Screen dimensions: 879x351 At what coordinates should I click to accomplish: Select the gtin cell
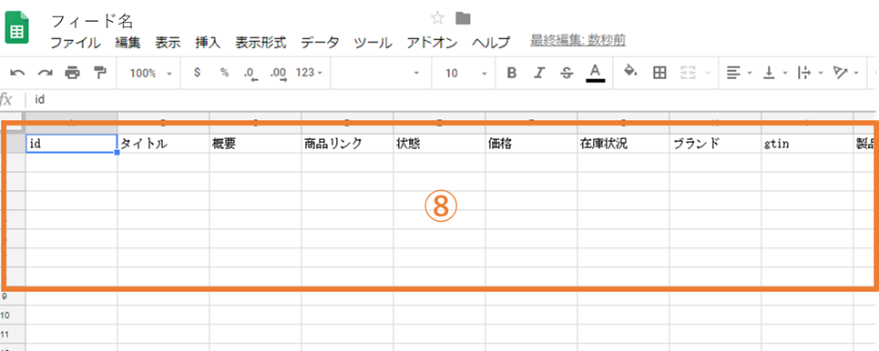pyautogui.click(x=807, y=144)
